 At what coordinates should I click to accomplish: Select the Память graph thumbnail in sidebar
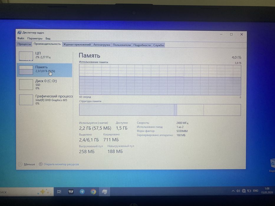click(x=26, y=70)
